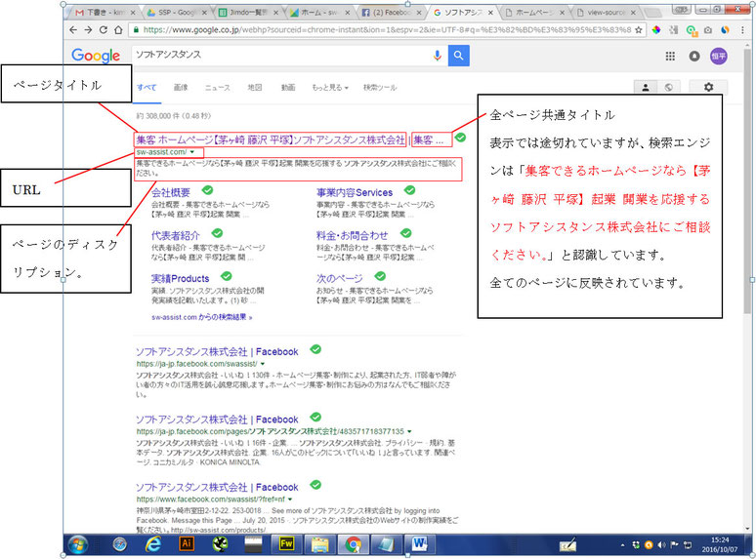Image resolution: width=756 pixels, height=559 pixels.
Task: Open Adobe Illustrator from taskbar
Action: click(x=187, y=543)
